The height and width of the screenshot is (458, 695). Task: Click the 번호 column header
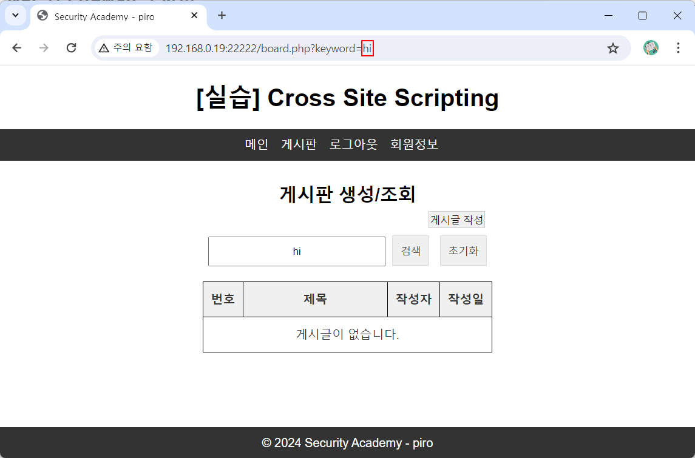click(223, 299)
